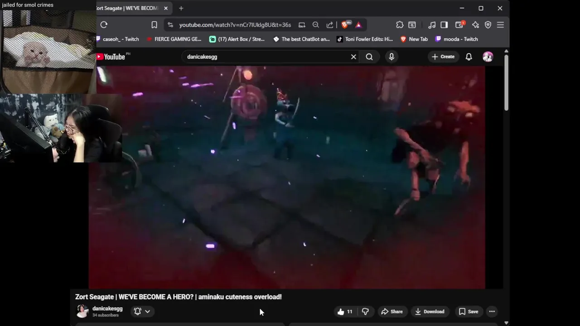Reload the page with the refresh icon
This screenshot has height=326, width=580.
click(x=104, y=25)
